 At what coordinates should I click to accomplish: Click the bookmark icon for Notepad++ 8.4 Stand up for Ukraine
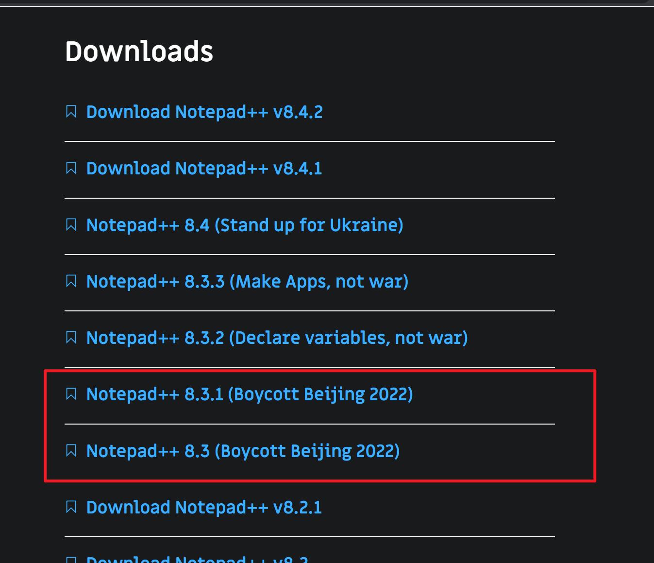(x=71, y=225)
